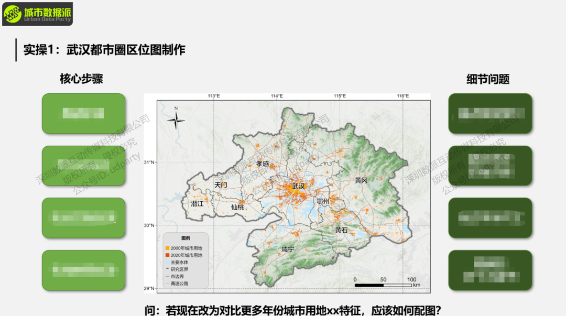
Task: Click the bottom dark green box under 细节问题
Action: pos(490,270)
